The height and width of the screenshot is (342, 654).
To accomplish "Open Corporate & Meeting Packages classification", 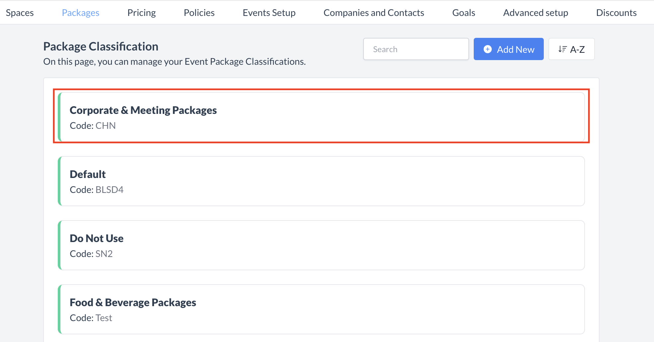I will [321, 117].
